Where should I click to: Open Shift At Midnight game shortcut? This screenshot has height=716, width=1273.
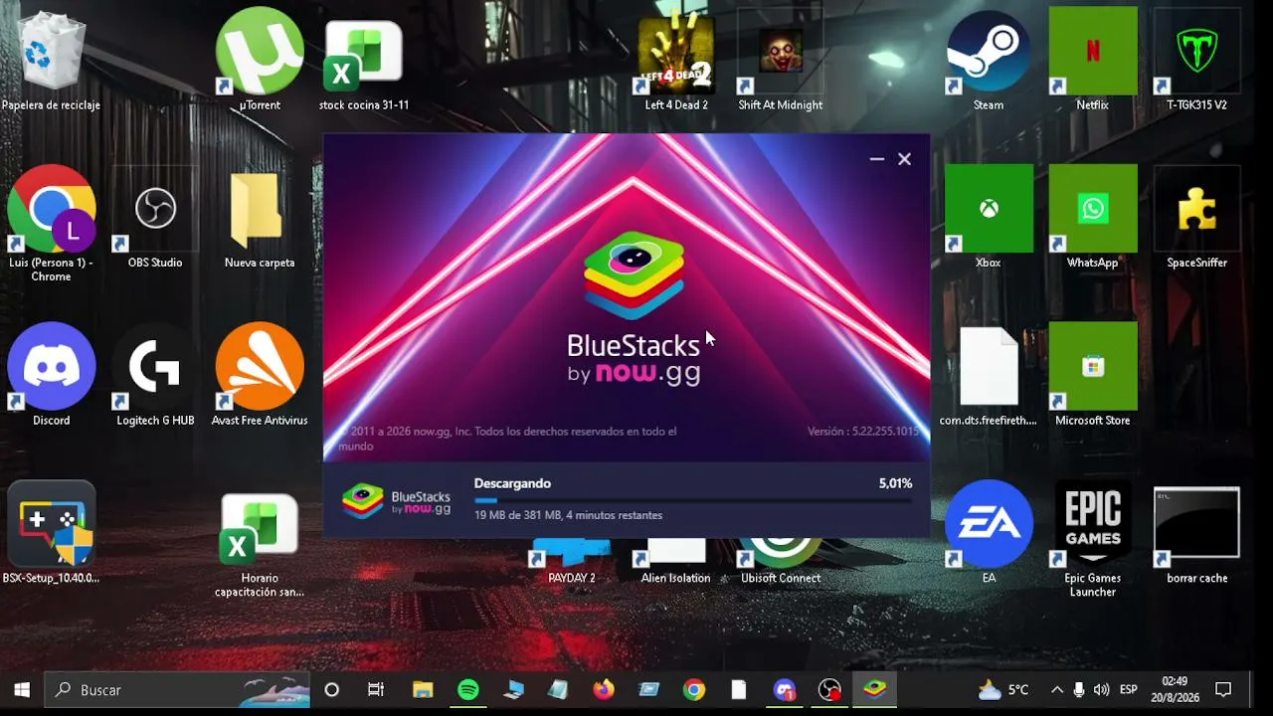[781, 60]
